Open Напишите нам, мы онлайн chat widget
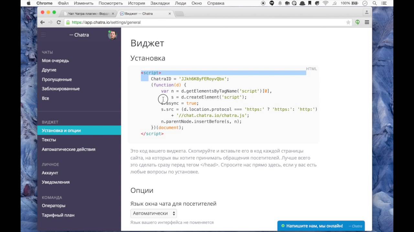Screen dimensions: 414x232 point(321,226)
